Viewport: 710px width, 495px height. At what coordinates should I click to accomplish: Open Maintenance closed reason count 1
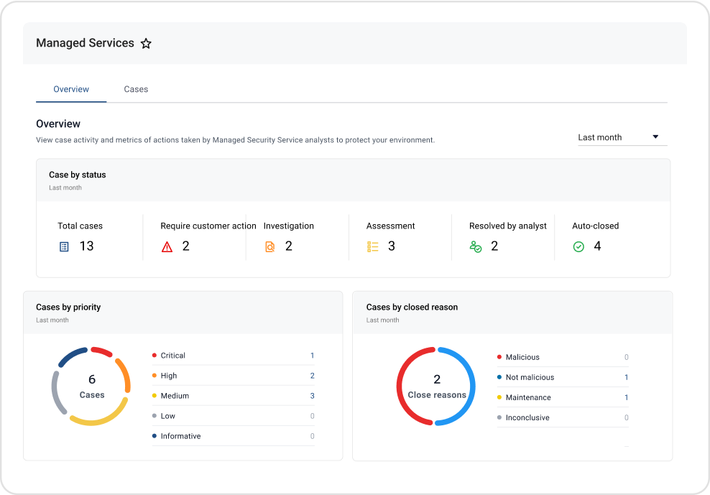626,397
